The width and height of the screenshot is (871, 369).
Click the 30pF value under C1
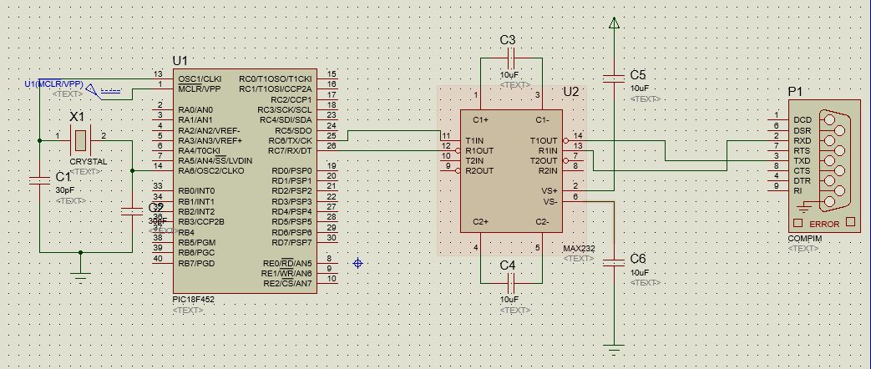point(64,190)
